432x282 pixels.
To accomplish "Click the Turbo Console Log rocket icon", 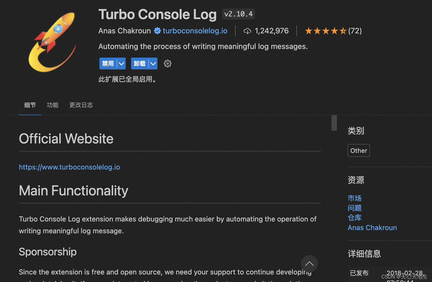I will (x=52, y=42).
